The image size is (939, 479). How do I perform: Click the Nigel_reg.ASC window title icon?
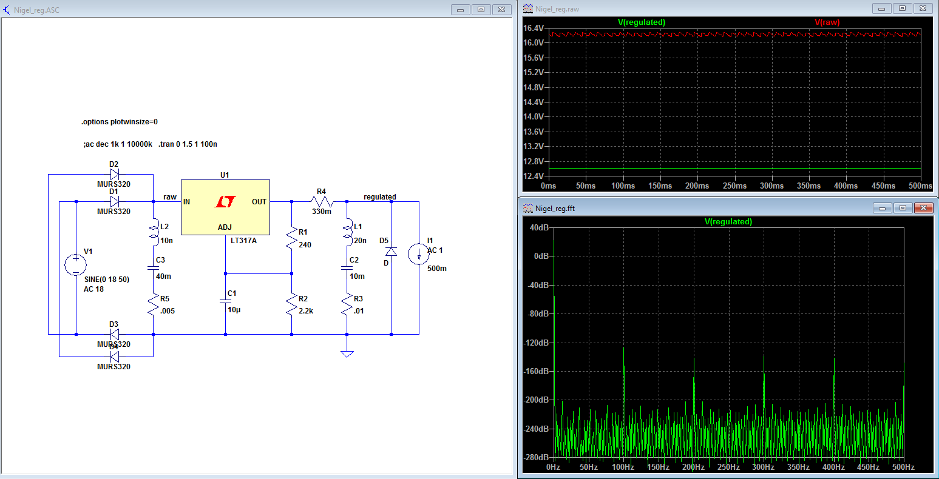click(x=7, y=10)
